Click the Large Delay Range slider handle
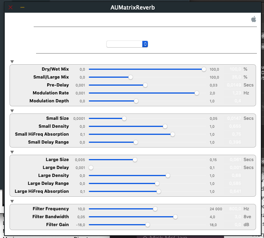This screenshot has height=238, width=264. click(x=157, y=183)
